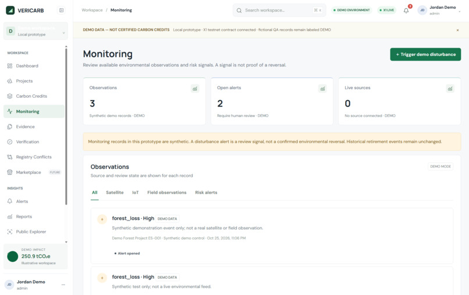Select Monitoring in the sidebar
This screenshot has height=295, width=469.
point(34,111)
